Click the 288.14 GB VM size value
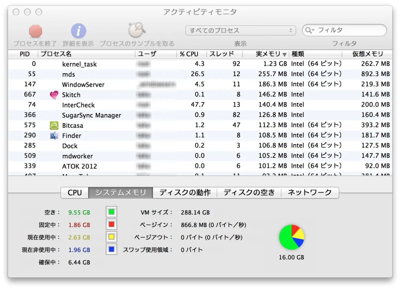Screen dimensions: 400x289 (195, 212)
